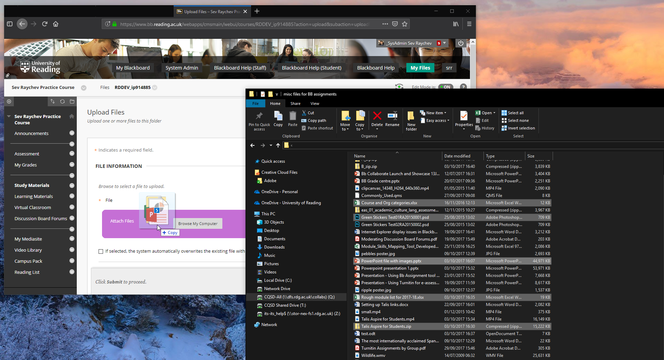Click the Firefox home icon
This screenshot has width=664, height=360.
click(x=56, y=24)
